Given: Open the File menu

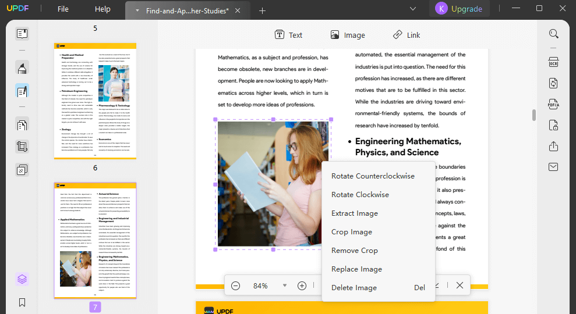Looking at the screenshot, I should [x=63, y=9].
